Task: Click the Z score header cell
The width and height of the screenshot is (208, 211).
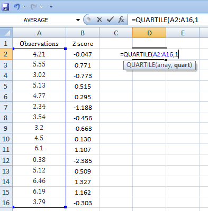Action: click(83, 43)
